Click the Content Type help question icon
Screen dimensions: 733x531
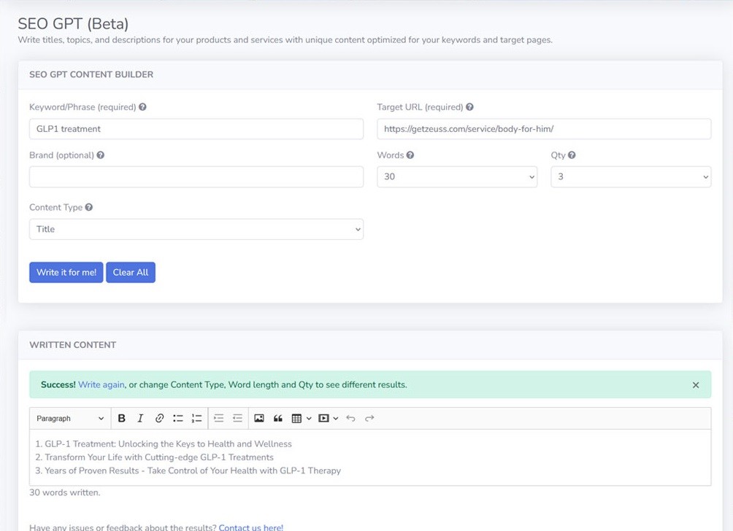(89, 207)
